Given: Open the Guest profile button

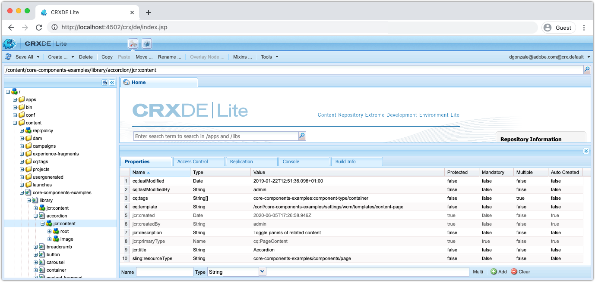Looking at the screenshot, I should click(x=559, y=28).
